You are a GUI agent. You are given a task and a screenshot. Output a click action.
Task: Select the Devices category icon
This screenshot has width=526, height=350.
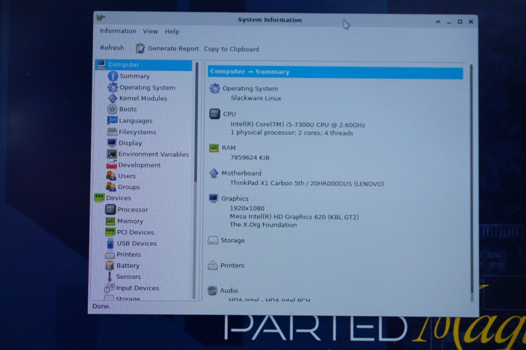99,198
